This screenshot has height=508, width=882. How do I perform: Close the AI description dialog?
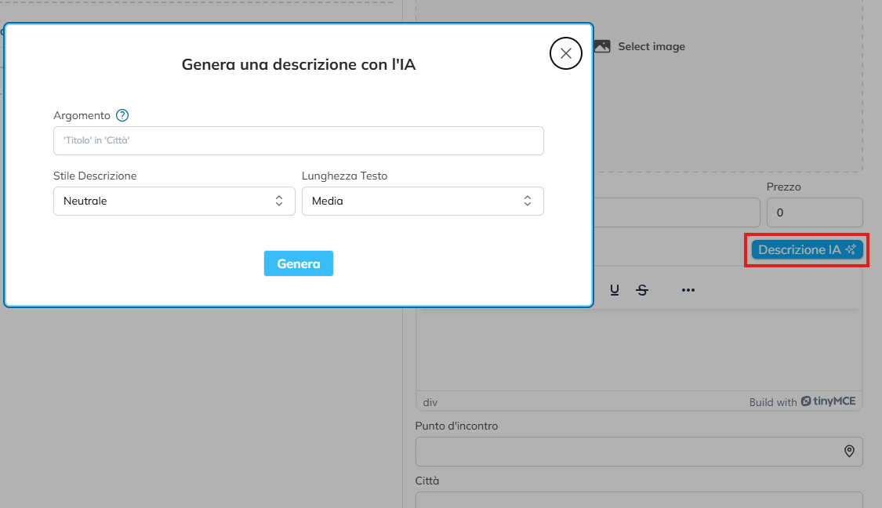coord(566,53)
